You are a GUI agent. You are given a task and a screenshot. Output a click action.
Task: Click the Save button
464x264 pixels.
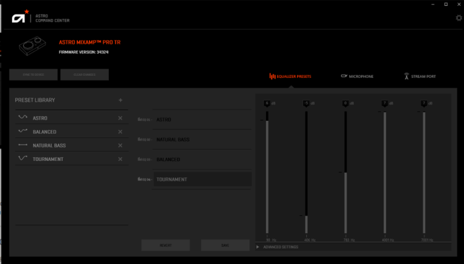[225, 246]
